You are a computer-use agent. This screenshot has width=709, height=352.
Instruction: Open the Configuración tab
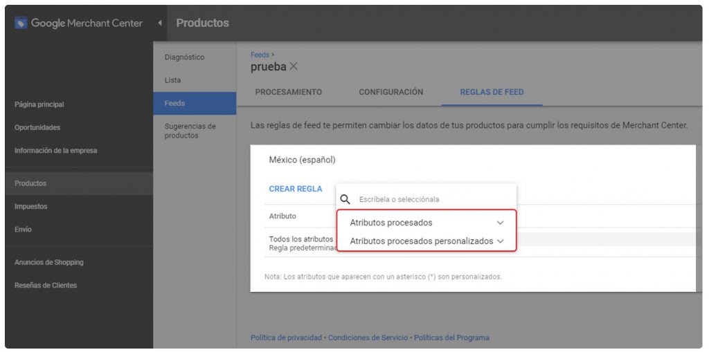pyautogui.click(x=391, y=92)
